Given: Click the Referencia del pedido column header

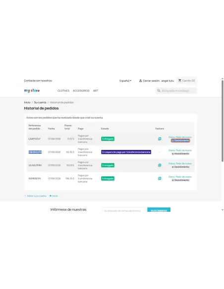Looking at the screenshot, I should (x=35, y=127).
